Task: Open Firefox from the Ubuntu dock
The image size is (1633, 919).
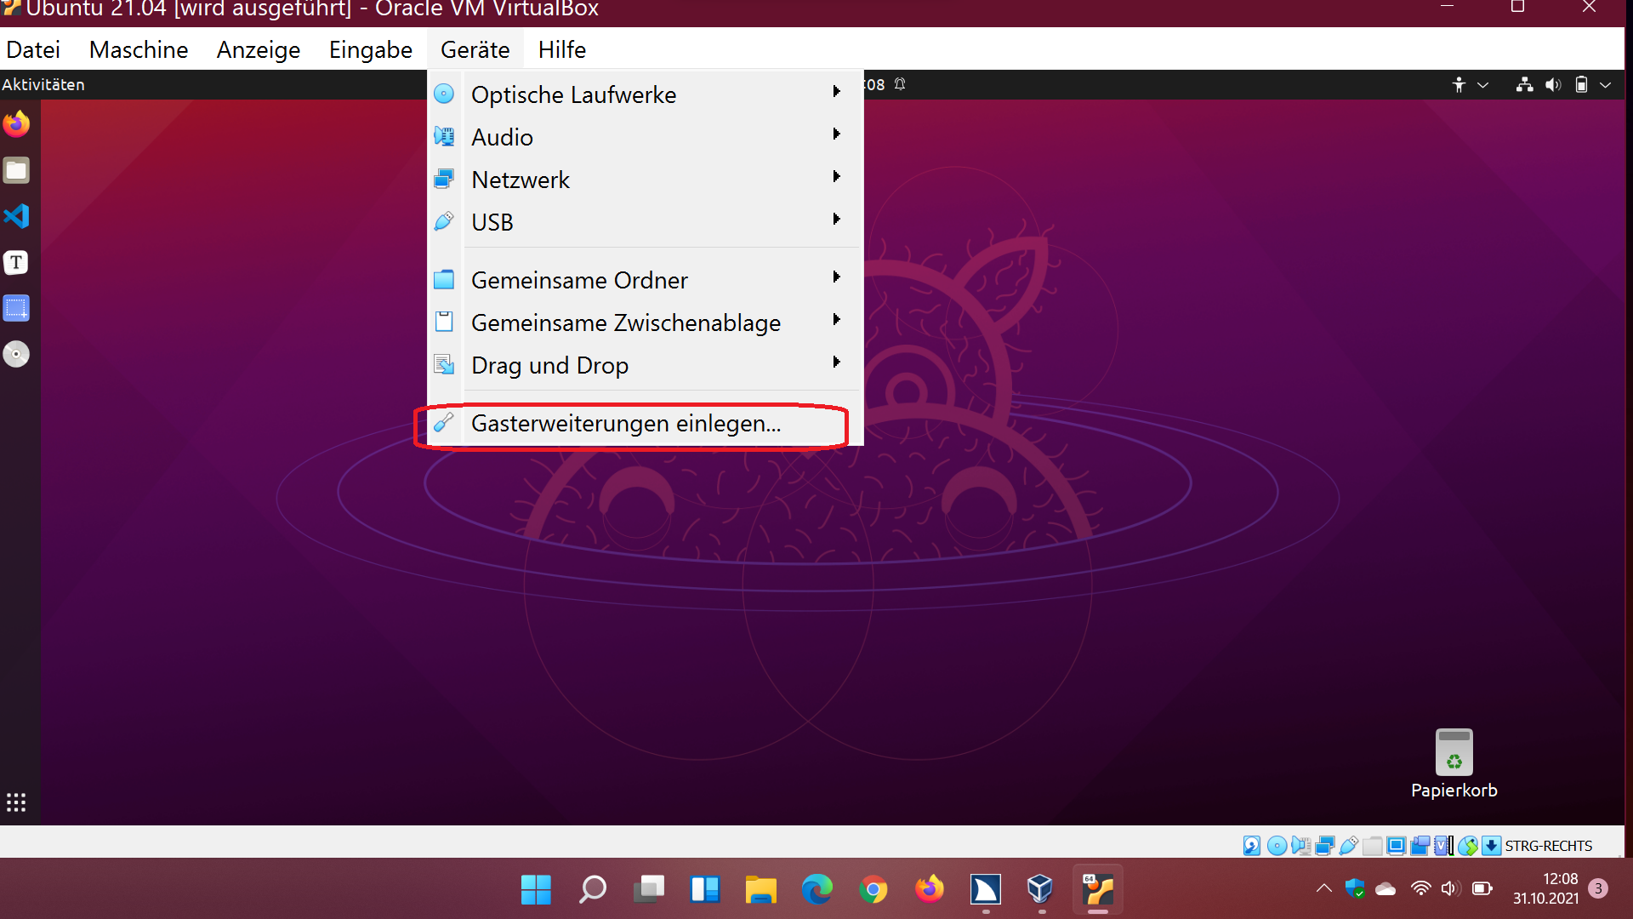Action: coord(16,124)
